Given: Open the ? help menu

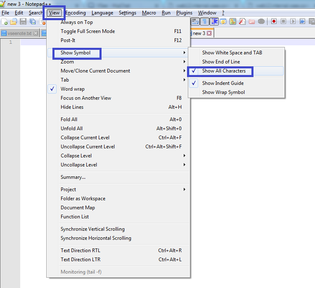Looking at the screenshot, I should tap(223, 13).
